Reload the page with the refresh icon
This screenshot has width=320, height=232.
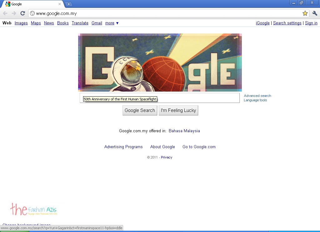click(x=22, y=13)
